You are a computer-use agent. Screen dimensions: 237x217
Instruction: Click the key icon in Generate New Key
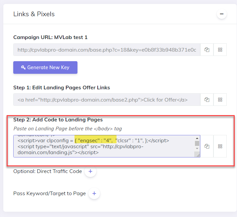pos(23,67)
